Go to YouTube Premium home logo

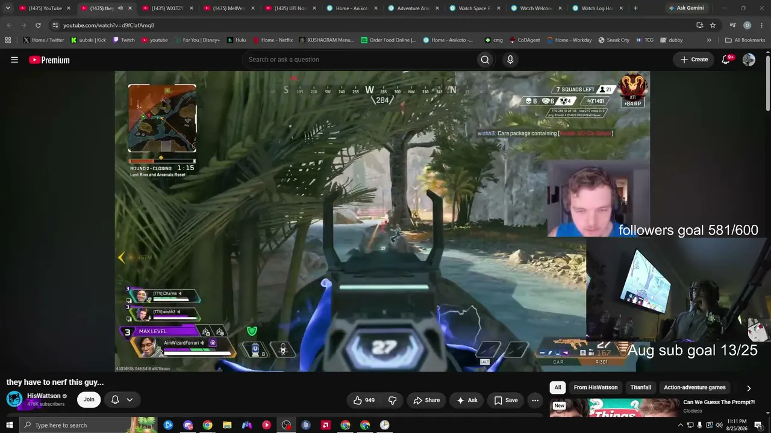point(49,60)
